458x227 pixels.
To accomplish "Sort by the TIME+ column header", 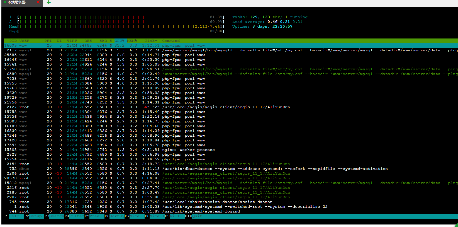I will (151, 41).
